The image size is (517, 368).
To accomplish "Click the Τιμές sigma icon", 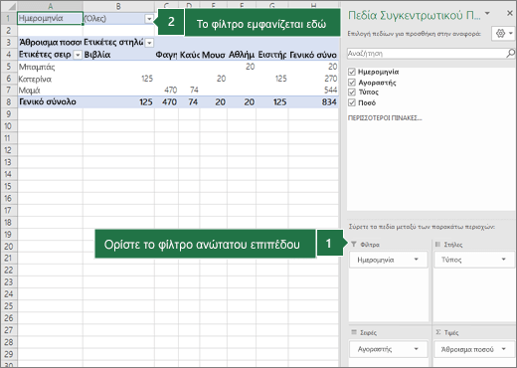I will [x=438, y=332].
